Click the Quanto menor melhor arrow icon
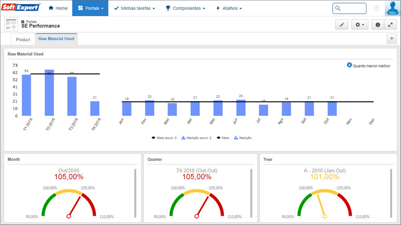The width and height of the screenshot is (401, 225). (x=349, y=65)
